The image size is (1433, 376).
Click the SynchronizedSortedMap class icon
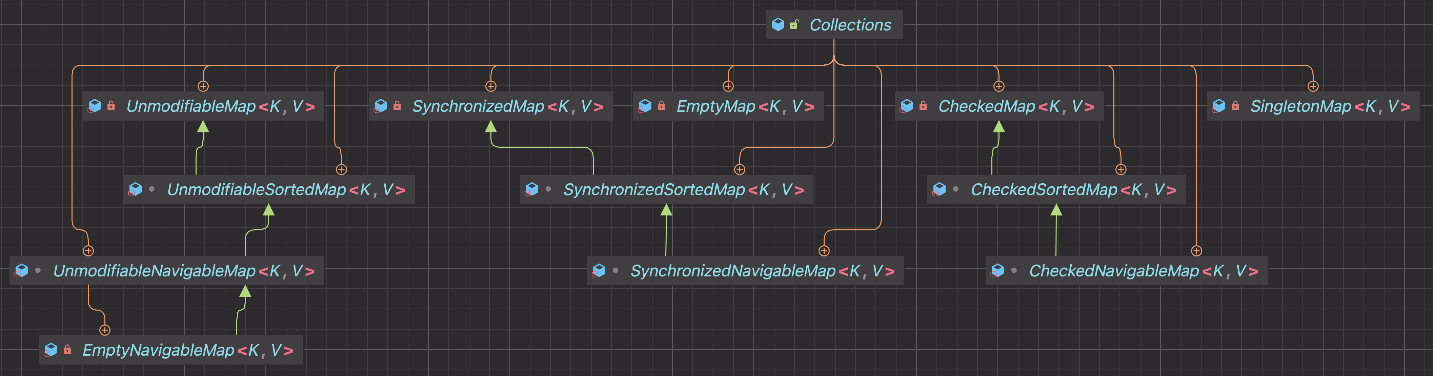click(x=532, y=189)
